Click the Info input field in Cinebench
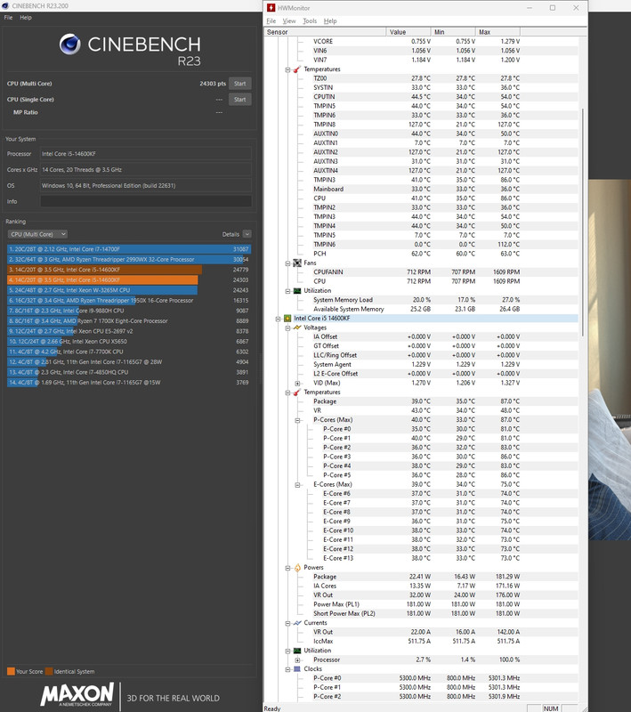631x712 pixels. 146,202
